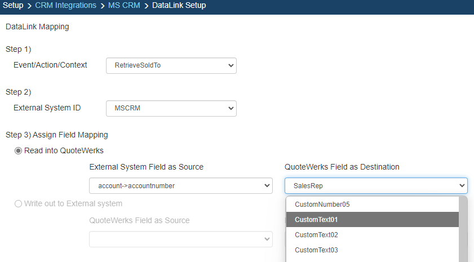Go to Setup in the breadcrumb
This screenshot has height=262, width=474.
click(13, 6)
